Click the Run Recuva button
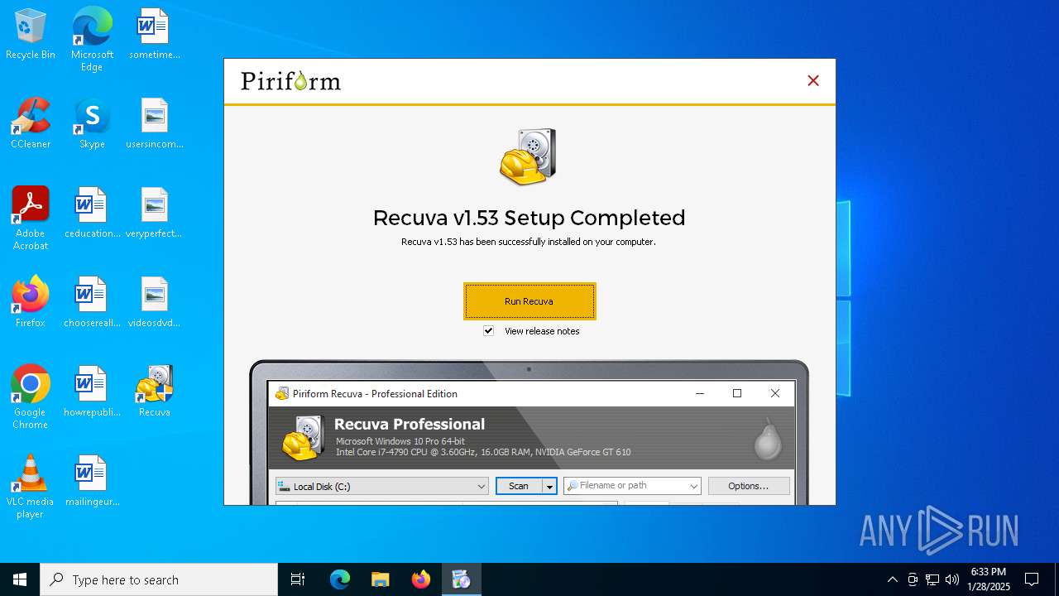The width and height of the screenshot is (1059, 596). (x=529, y=301)
